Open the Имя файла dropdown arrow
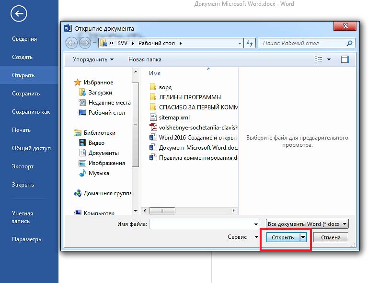The height and width of the screenshot is (283, 379). (256, 224)
